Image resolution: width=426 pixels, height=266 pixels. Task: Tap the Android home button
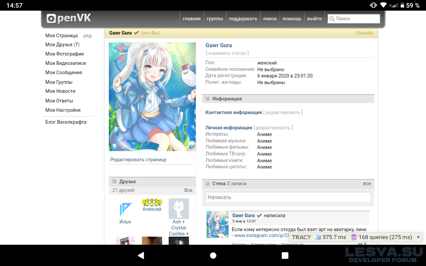[213, 255]
